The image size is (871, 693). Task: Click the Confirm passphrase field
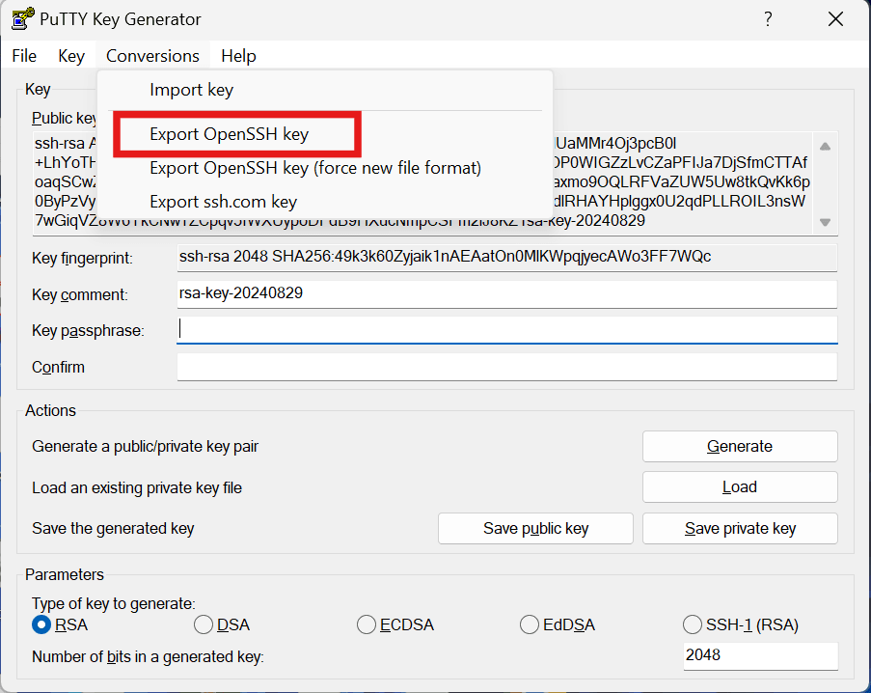coord(507,367)
